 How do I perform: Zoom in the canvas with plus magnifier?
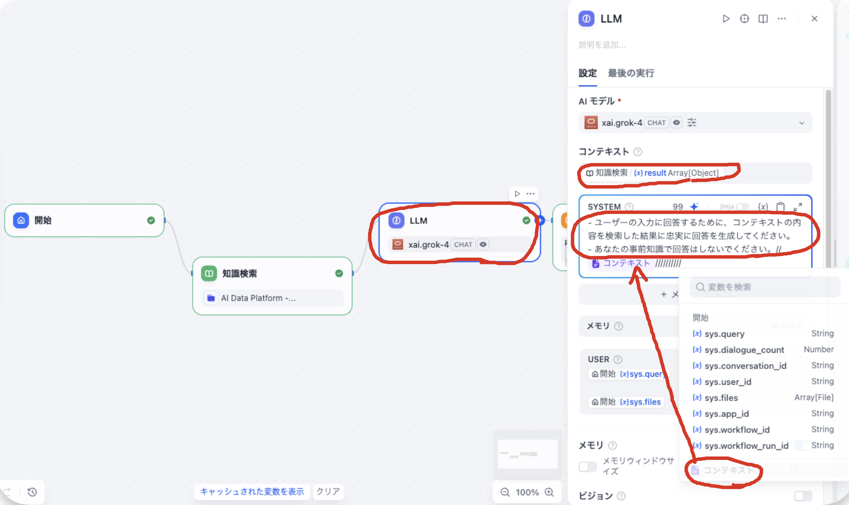(549, 492)
